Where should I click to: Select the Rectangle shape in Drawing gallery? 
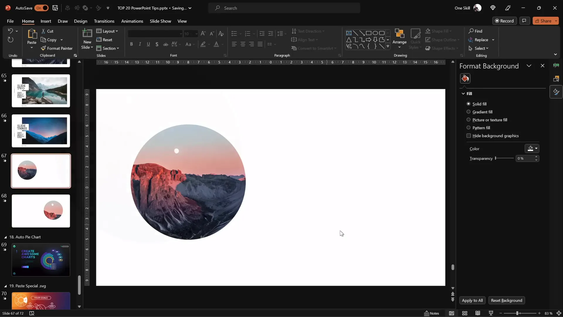click(x=369, y=33)
